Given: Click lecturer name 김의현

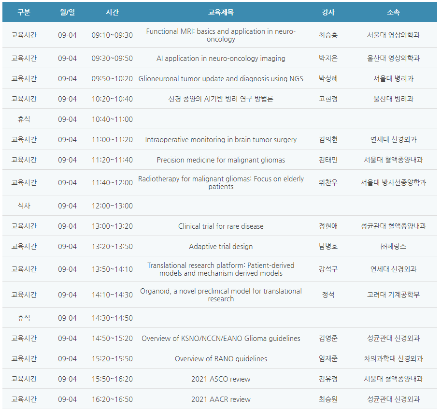Looking at the screenshot, I should tap(328, 139).
